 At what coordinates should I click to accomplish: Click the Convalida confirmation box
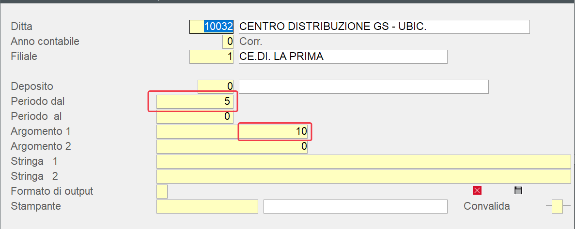point(557,206)
